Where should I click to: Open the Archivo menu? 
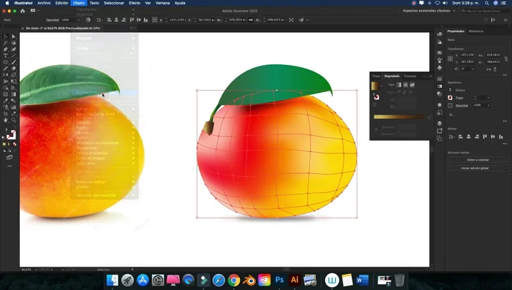tap(44, 3)
